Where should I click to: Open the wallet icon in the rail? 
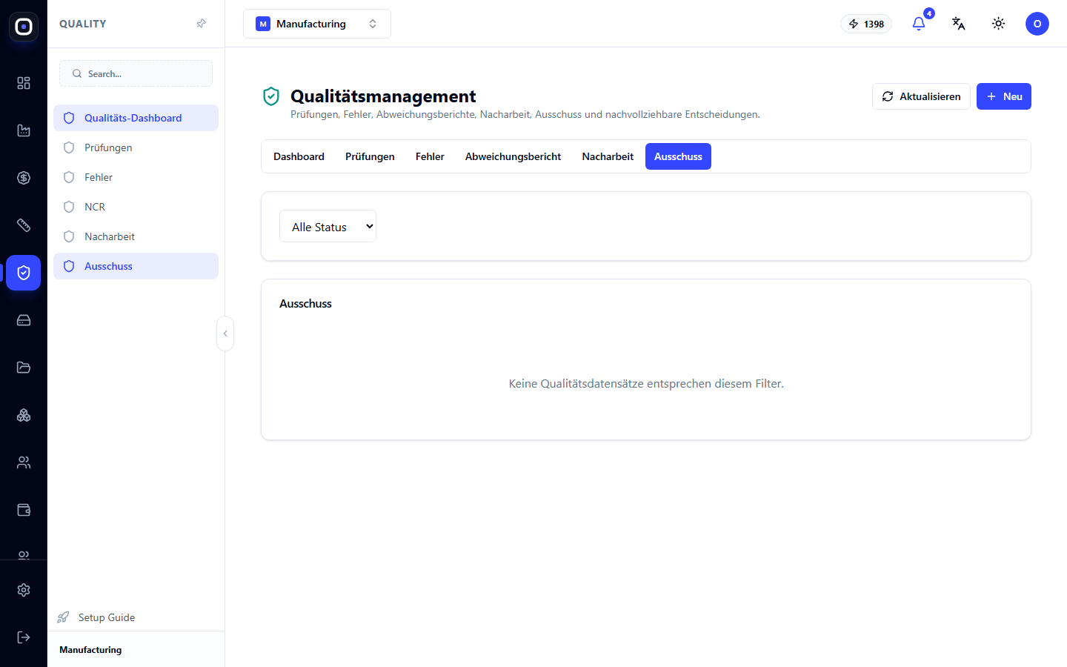[x=24, y=510]
